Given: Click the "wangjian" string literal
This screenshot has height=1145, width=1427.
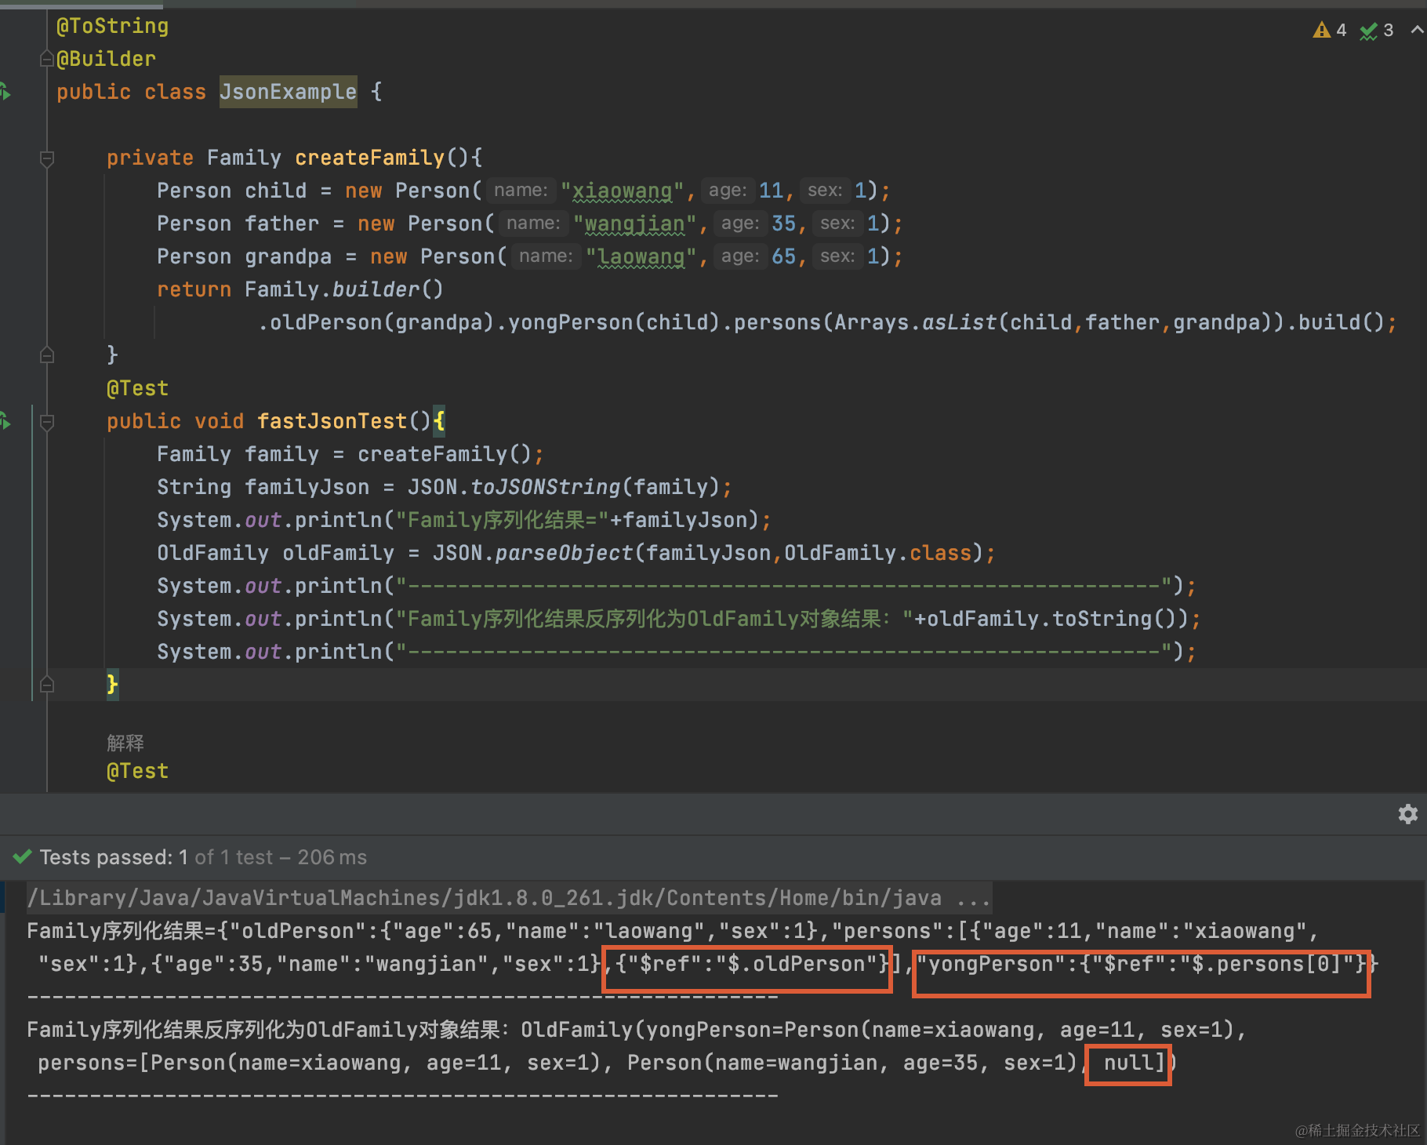Looking at the screenshot, I should tap(635, 224).
